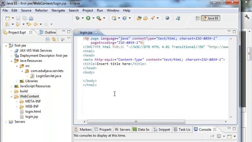
Task: Open the New wizard dropdown arrow
Action: click(x=13, y=18)
